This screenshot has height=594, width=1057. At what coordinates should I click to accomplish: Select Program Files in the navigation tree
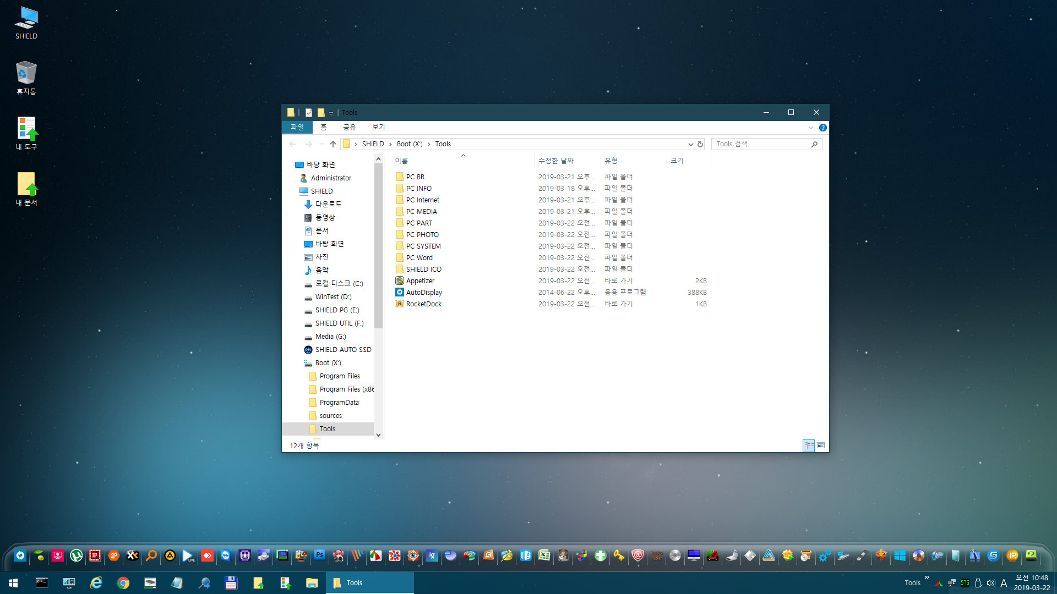point(340,376)
